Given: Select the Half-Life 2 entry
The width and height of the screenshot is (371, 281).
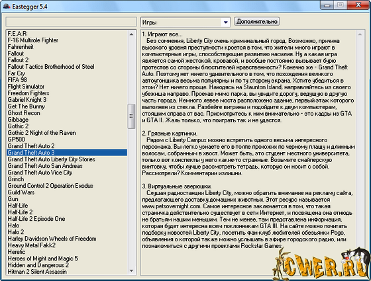Looking at the screenshot, I should (67, 212).
